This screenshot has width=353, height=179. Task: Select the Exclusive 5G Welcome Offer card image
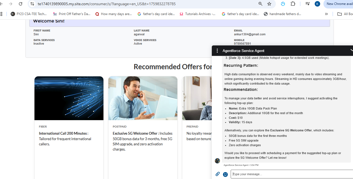tap(143, 98)
